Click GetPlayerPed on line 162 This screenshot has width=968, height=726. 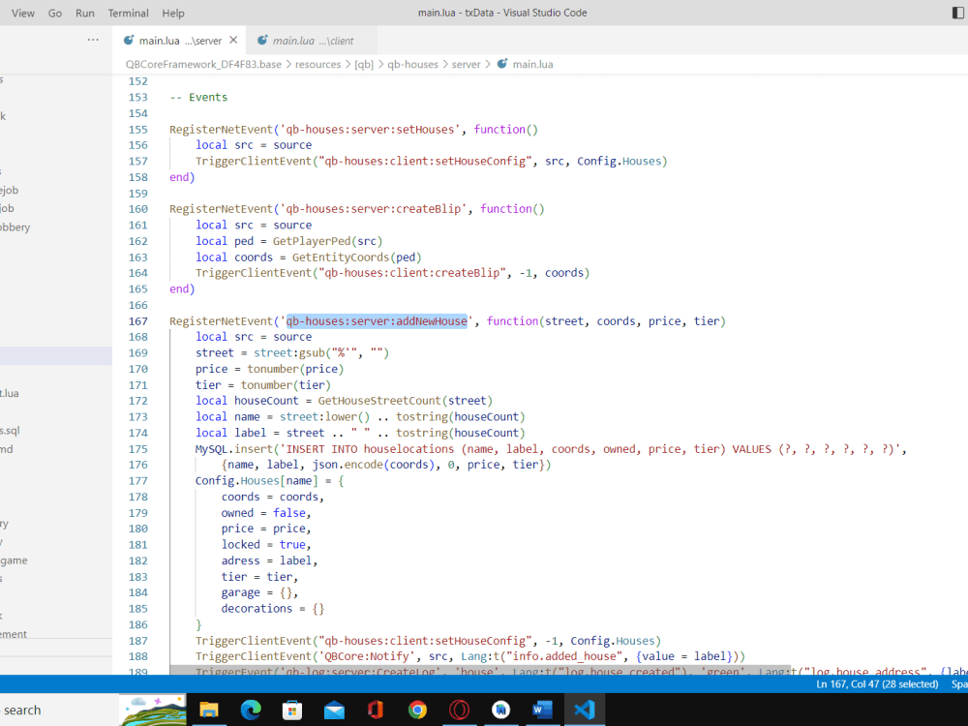click(312, 241)
